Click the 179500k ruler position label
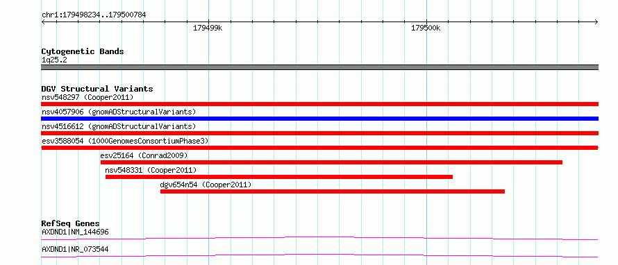Image resolution: width=618 pixels, height=265 pixels. [x=426, y=28]
